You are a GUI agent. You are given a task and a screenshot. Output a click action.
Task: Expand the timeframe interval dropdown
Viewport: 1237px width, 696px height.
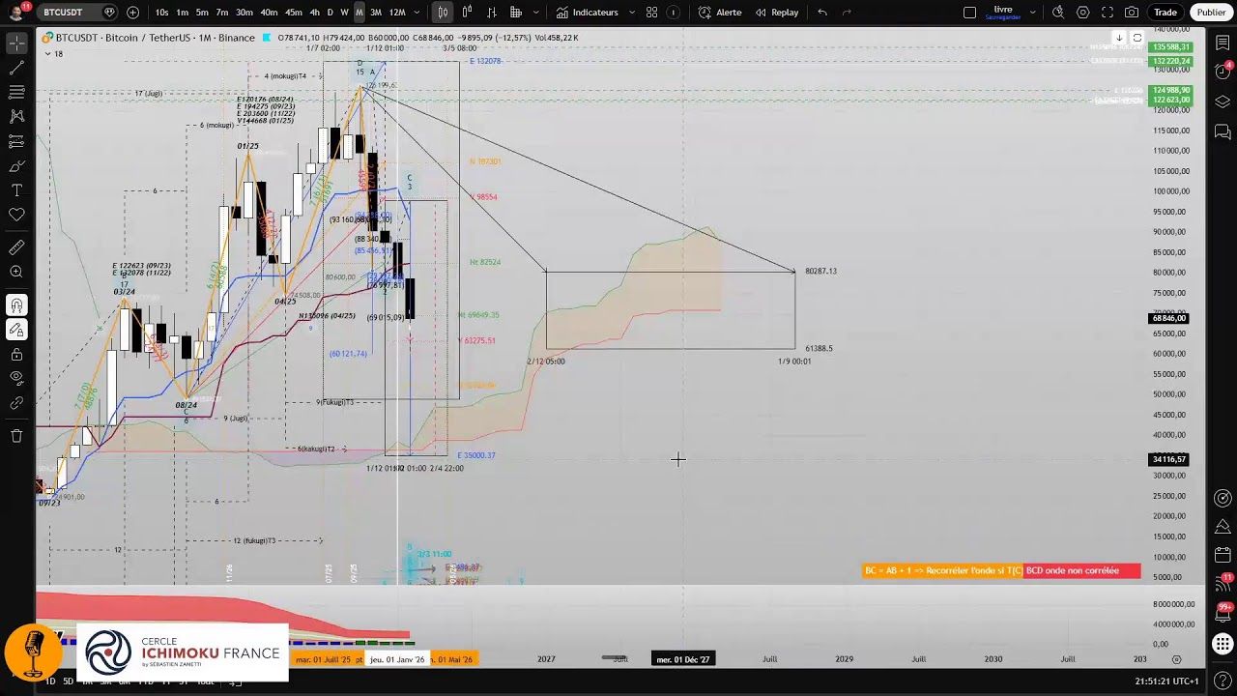point(417,13)
